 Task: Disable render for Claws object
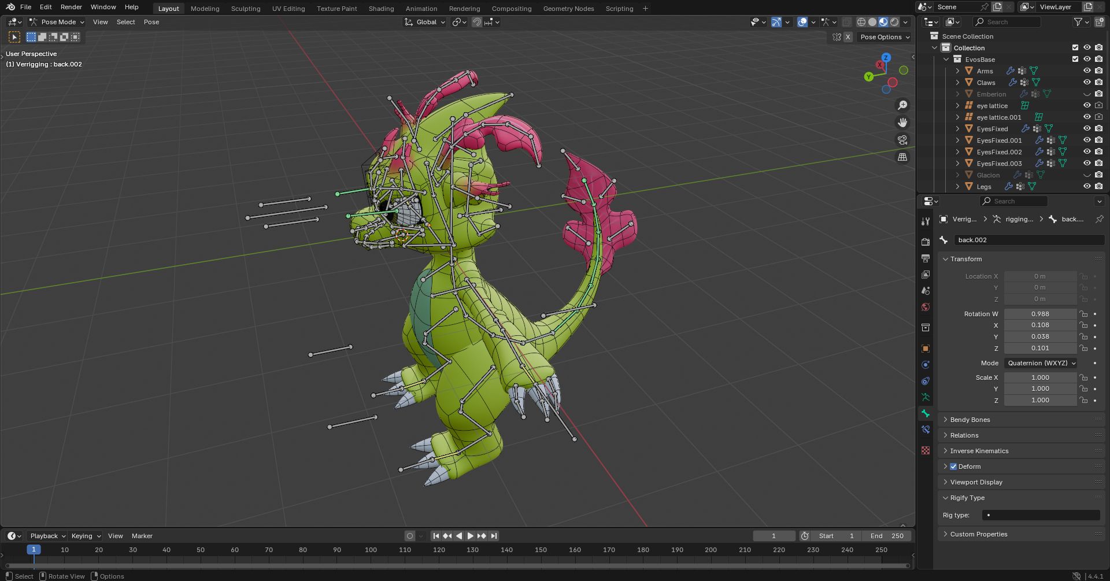click(1099, 83)
